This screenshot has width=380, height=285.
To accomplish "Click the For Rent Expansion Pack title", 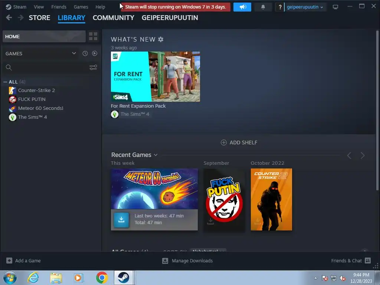I will pyautogui.click(x=138, y=106).
